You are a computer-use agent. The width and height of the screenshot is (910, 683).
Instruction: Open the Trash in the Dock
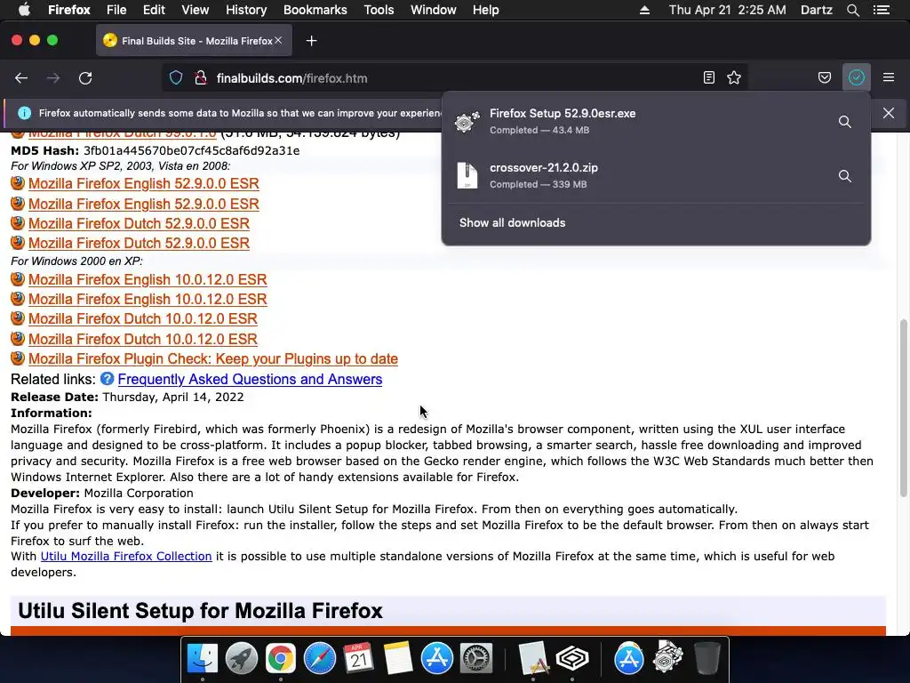(x=706, y=658)
